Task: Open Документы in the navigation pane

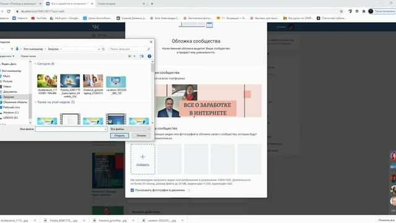Action: pos(10,92)
